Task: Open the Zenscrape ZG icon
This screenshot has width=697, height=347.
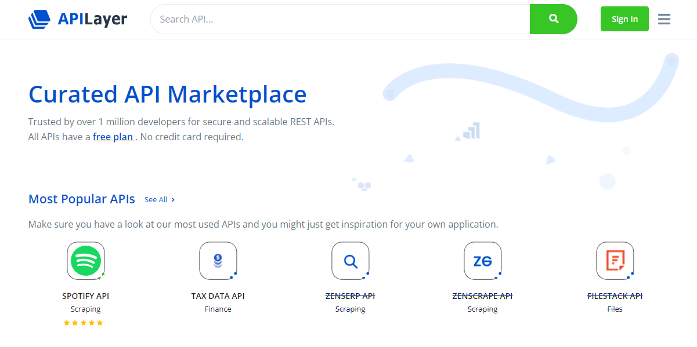Action: click(483, 261)
